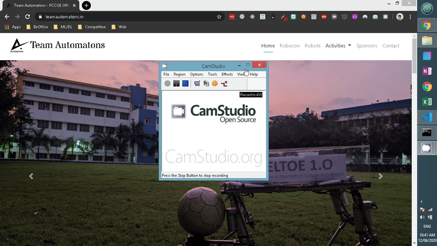
Task: Open the CamStudio File menu
Action: click(x=166, y=74)
